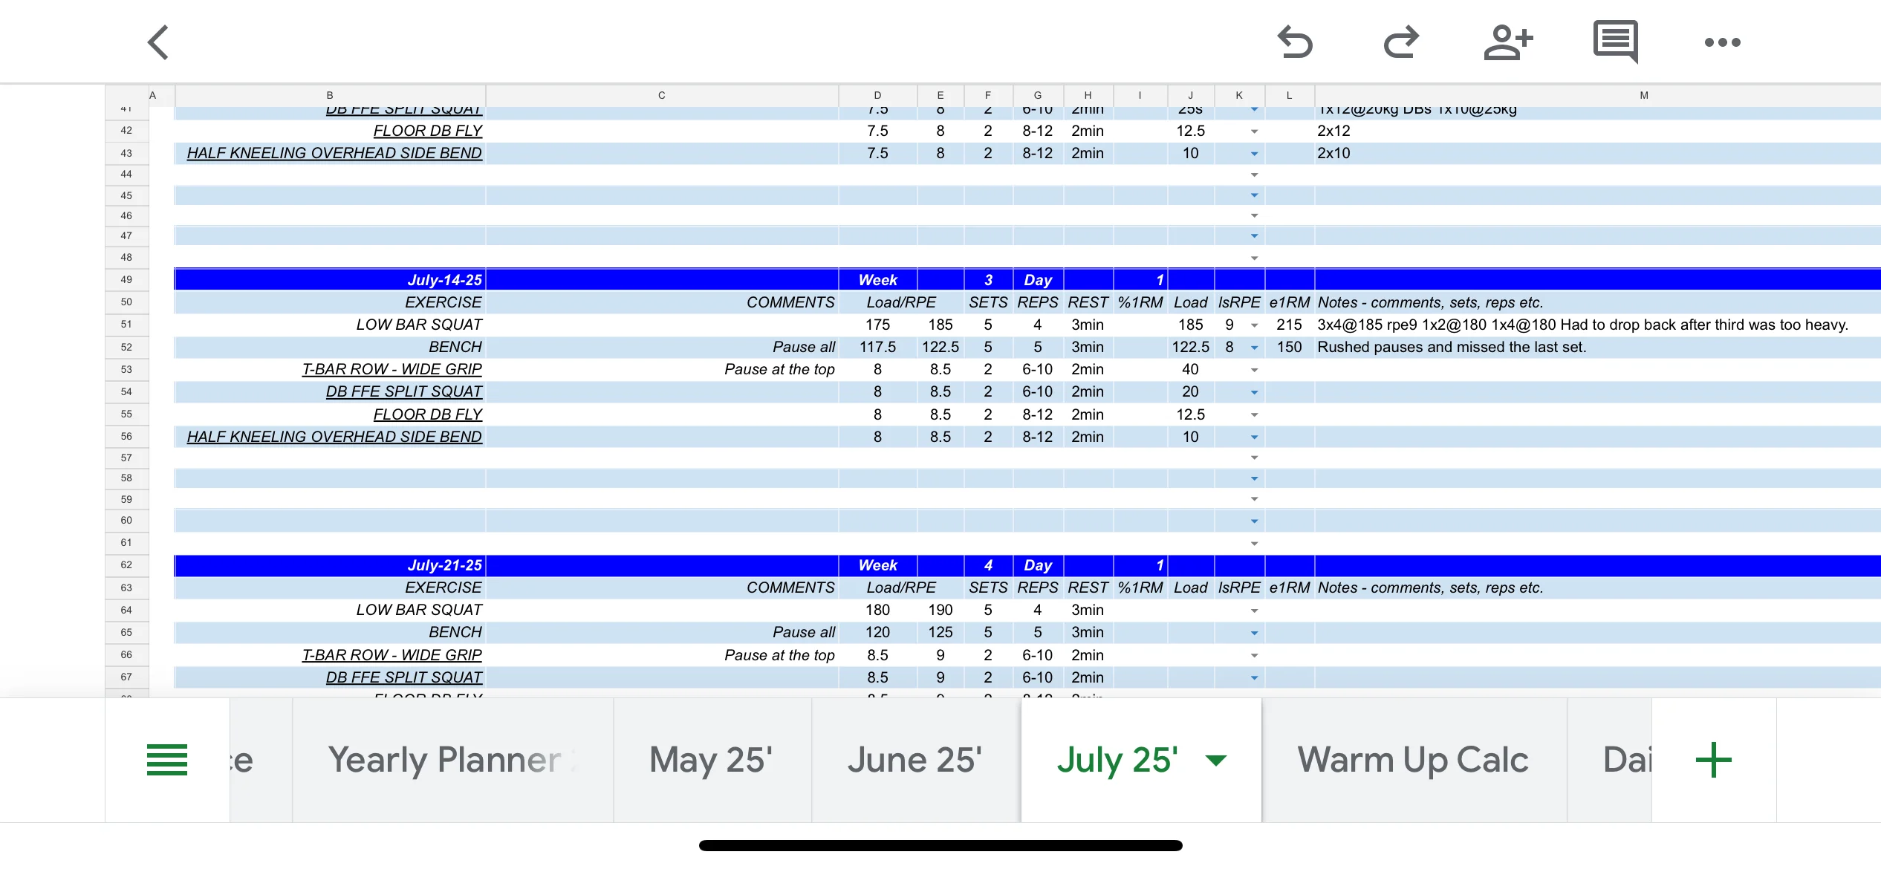Screen dimensions: 1881x869
Task: Select column M header
Action: [1643, 95]
